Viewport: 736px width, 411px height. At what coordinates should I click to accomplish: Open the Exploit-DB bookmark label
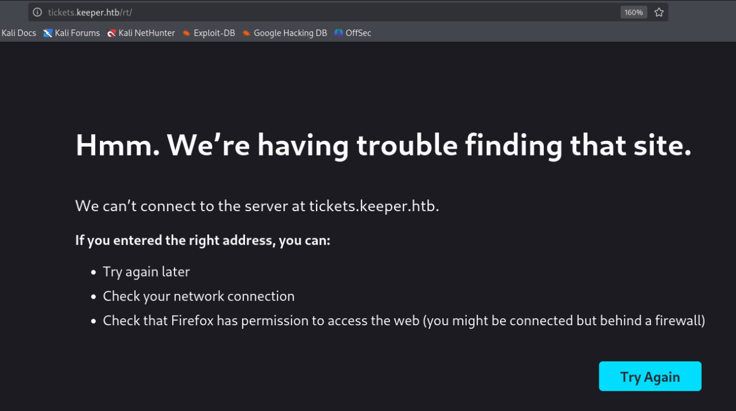pos(214,33)
